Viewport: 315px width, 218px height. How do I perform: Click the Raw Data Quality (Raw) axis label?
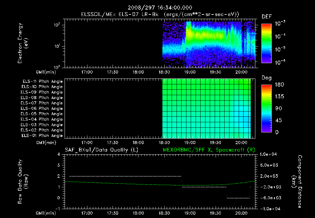click(23, 181)
